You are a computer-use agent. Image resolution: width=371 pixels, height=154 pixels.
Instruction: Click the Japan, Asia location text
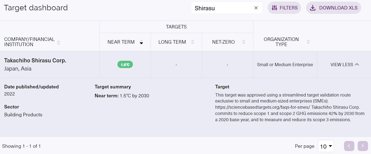[18, 69]
